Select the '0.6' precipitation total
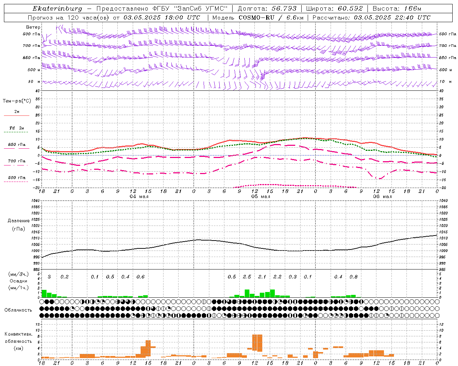This screenshot has height=366, width=458. click(141, 277)
